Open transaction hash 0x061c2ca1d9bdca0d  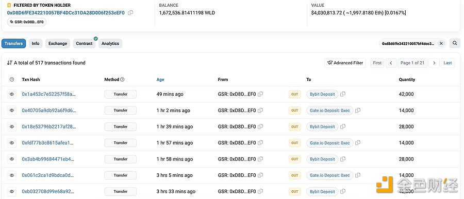coord(48,175)
